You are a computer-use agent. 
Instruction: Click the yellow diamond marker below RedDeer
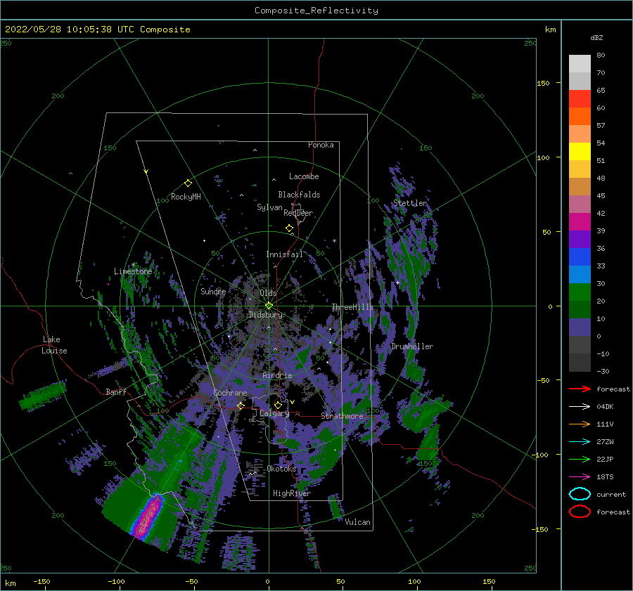[x=289, y=228]
